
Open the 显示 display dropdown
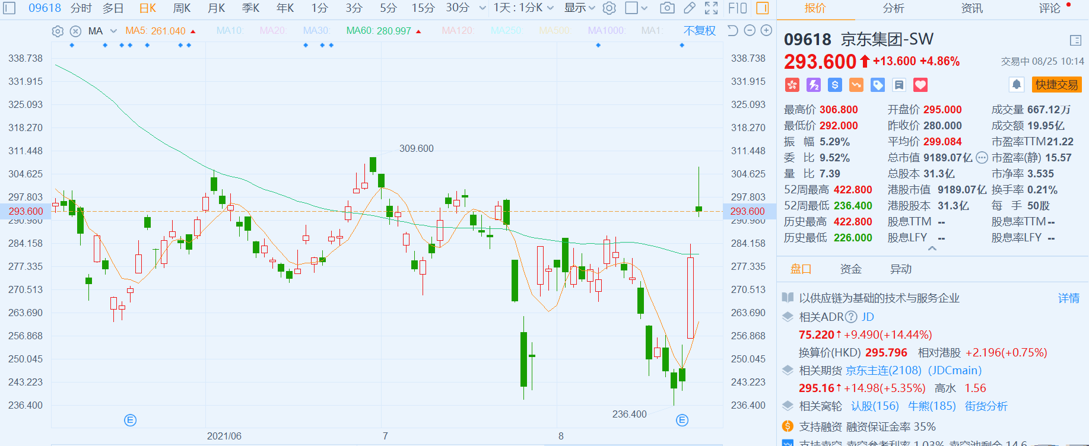[x=579, y=8]
